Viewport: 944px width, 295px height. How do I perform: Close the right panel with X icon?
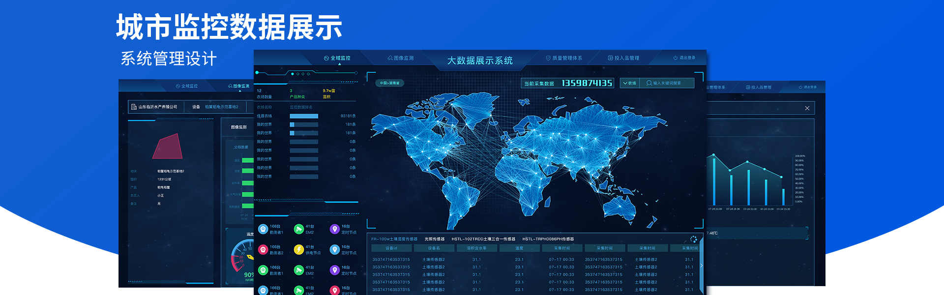click(x=807, y=108)
